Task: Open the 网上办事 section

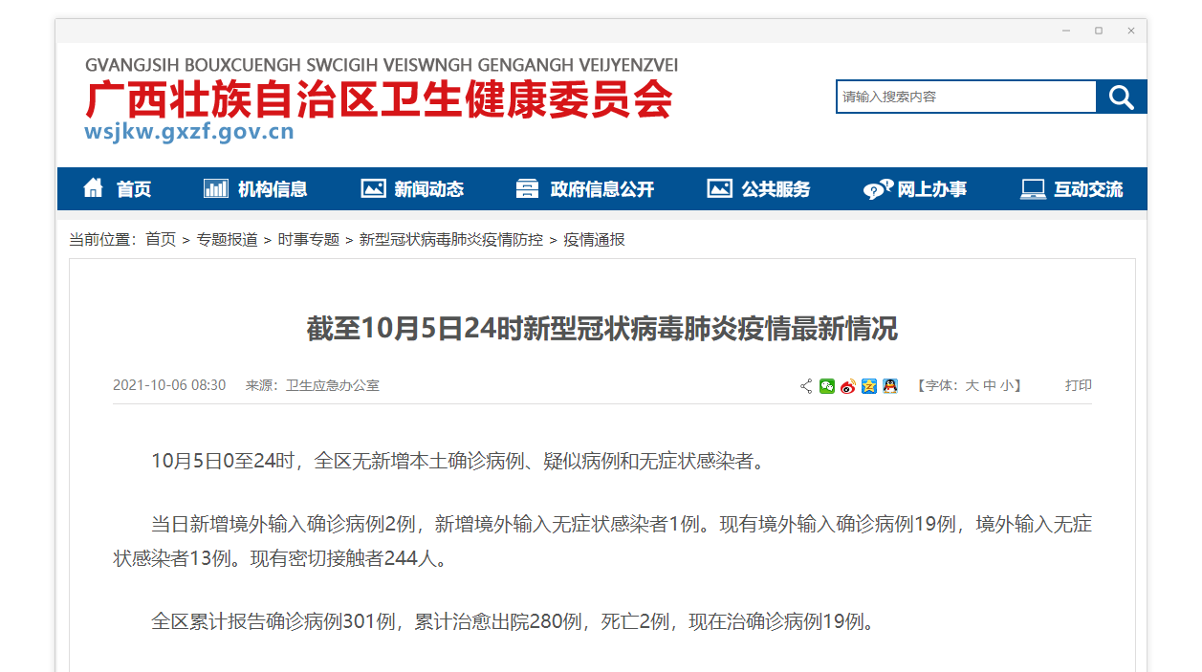Action: (914, 189)
